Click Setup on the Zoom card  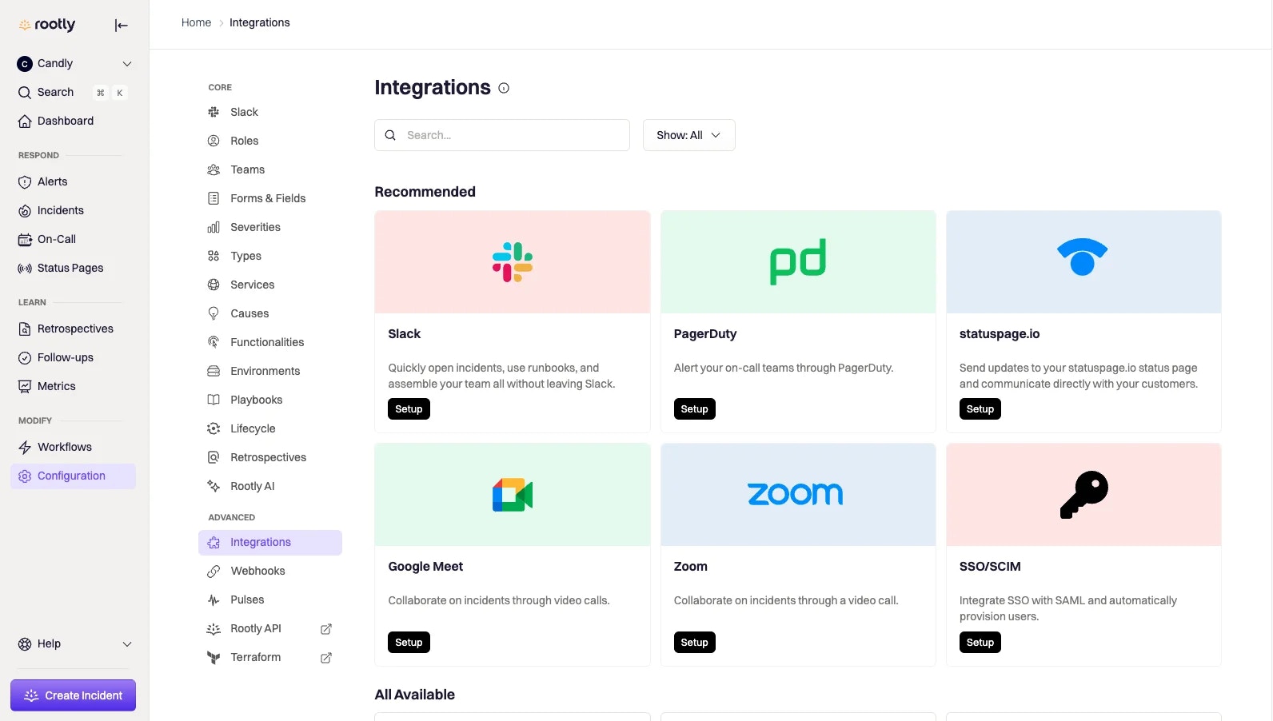pyautogui.click(x=694, y=643)
